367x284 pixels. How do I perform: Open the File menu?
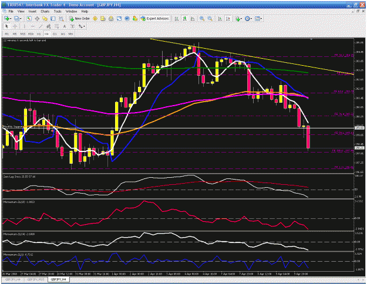pos(11,11)
